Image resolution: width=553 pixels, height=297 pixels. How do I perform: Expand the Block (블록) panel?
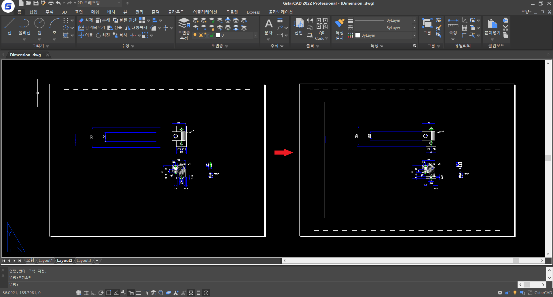313,46
